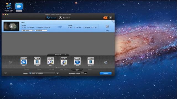This screenshot has height=99, width=177.
Task: Click the Source format AVI text
Action: click(25, 27)
